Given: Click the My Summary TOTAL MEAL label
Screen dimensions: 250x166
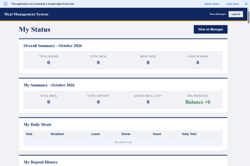Looking at the screenshot, I should click(48, 96).
